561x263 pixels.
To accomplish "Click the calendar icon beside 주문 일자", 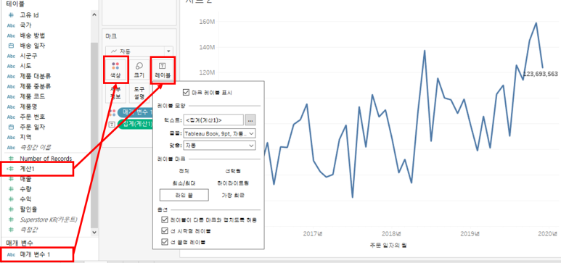I will point(11,127).
